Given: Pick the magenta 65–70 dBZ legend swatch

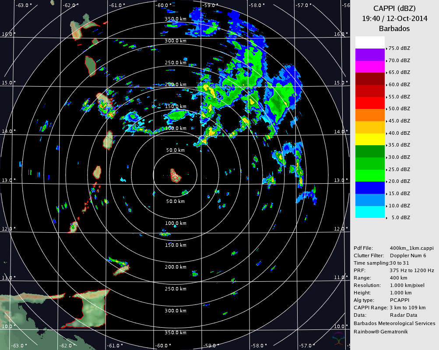Looking at the screenshot, I should [x=370, y=66].
